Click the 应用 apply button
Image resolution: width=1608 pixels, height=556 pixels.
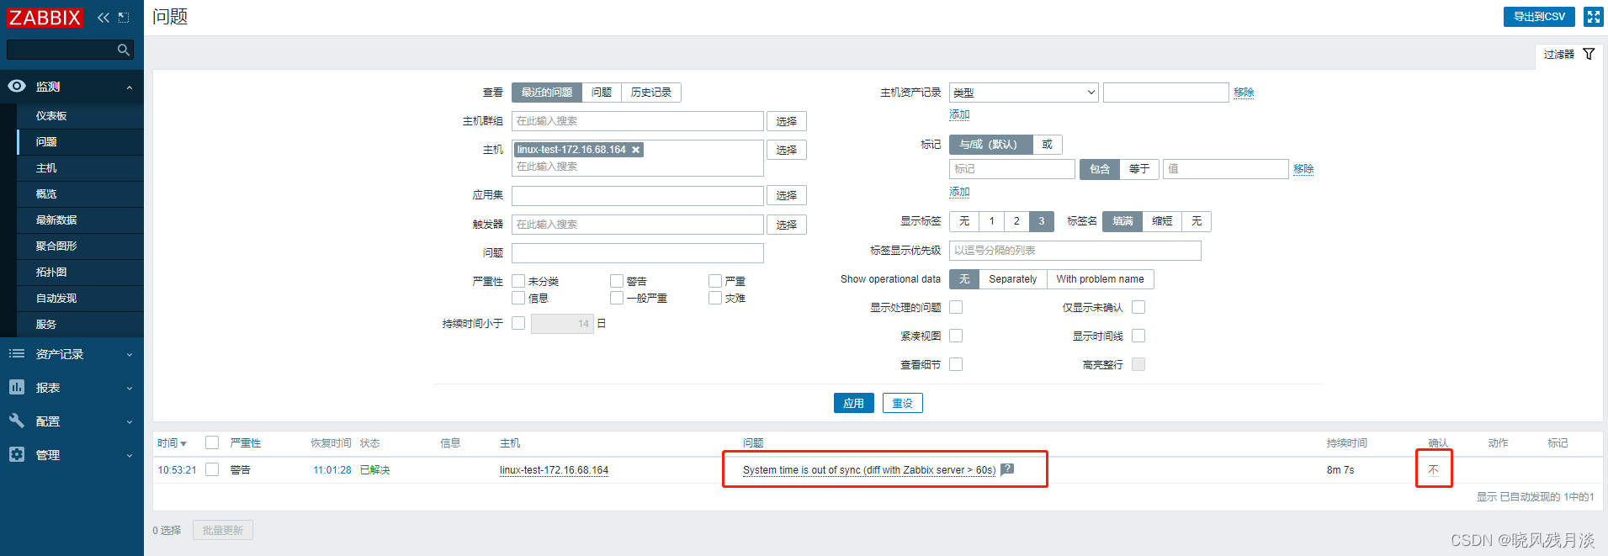(x=854, y=403)
